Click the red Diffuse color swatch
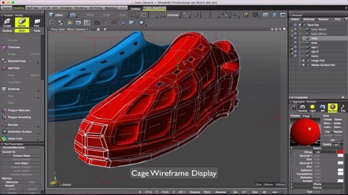The height and width of the screenshot is (195, 348). (340, 152)
